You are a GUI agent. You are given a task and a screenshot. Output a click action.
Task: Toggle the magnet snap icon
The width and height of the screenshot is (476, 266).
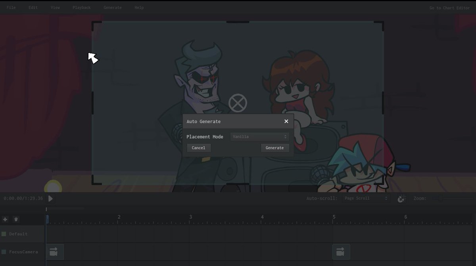point(401,199)
